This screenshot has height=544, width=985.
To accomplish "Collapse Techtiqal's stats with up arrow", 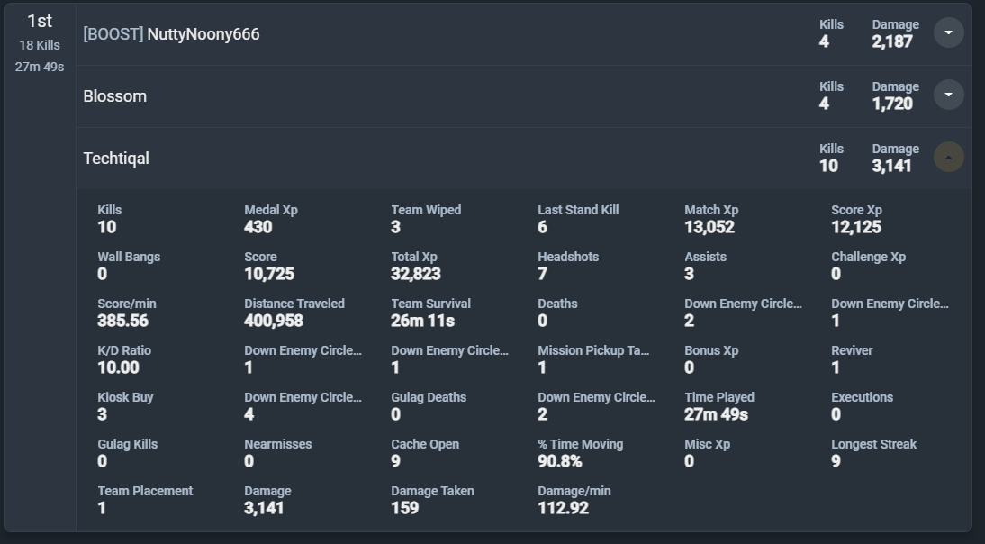I will [x=948, y=157].
